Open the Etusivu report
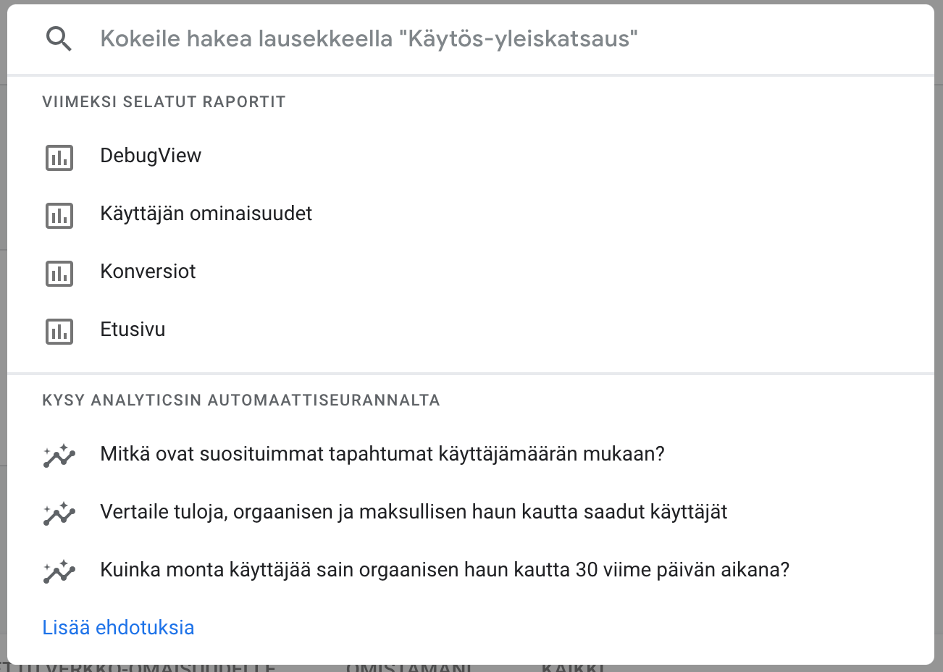The image size is (943, 672). pos(471,329)
